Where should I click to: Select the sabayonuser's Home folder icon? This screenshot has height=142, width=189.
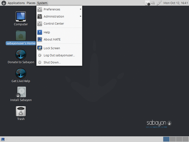(21, 35)
